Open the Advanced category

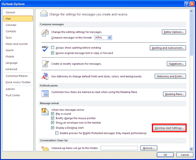(x=18, y=69)
